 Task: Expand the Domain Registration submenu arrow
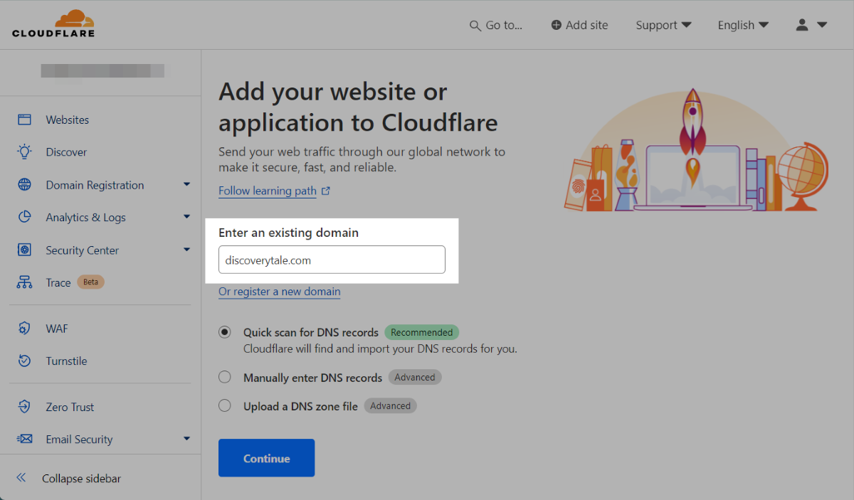[x=186, y=184]
